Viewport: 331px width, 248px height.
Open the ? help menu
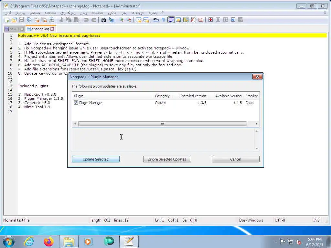click(x=163, y=13)
